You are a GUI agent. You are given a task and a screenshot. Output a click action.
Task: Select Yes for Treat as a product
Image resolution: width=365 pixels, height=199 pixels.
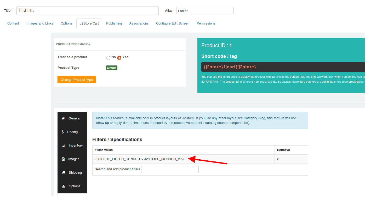119,58
